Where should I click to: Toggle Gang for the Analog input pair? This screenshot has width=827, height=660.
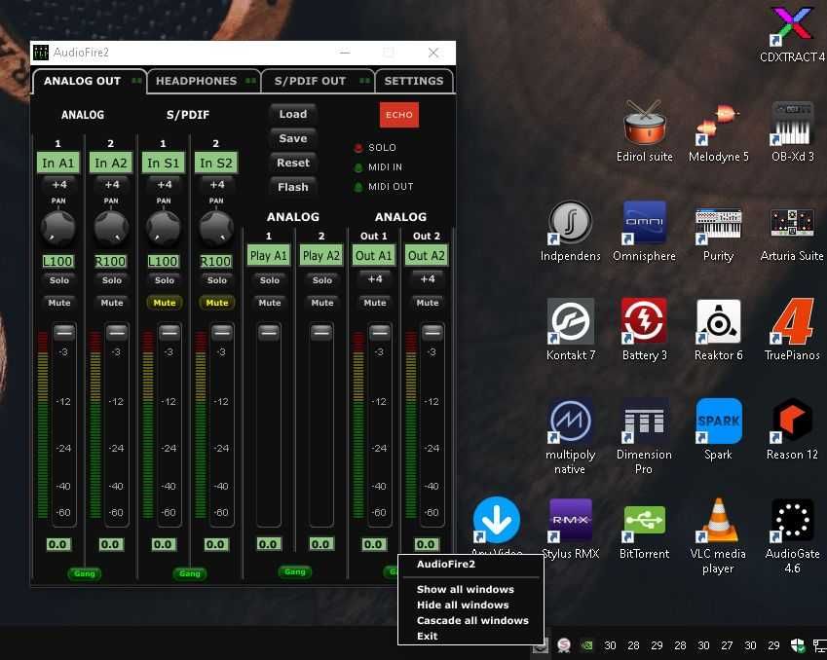pos(85,573)
